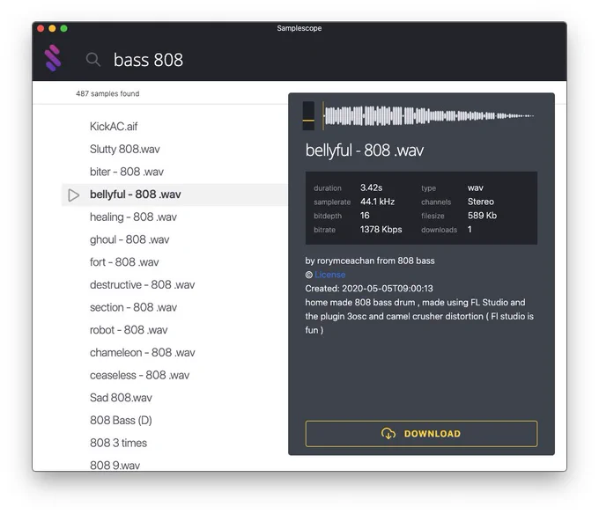Click the detail title bellyful - 808 .wav
This screenshot has height=514, width=599.
[365, 150]
